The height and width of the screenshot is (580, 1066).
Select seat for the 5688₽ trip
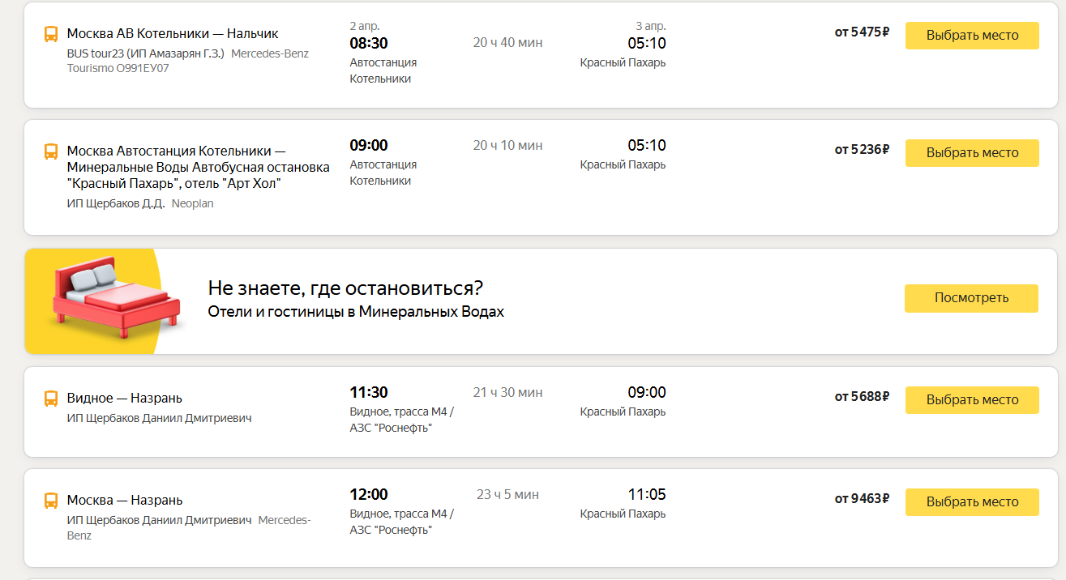tap(972, 400)
